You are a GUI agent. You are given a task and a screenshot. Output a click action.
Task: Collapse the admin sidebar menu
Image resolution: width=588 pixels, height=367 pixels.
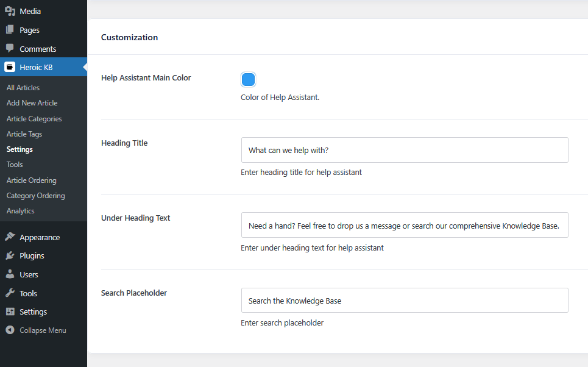[x=43, y=330]
